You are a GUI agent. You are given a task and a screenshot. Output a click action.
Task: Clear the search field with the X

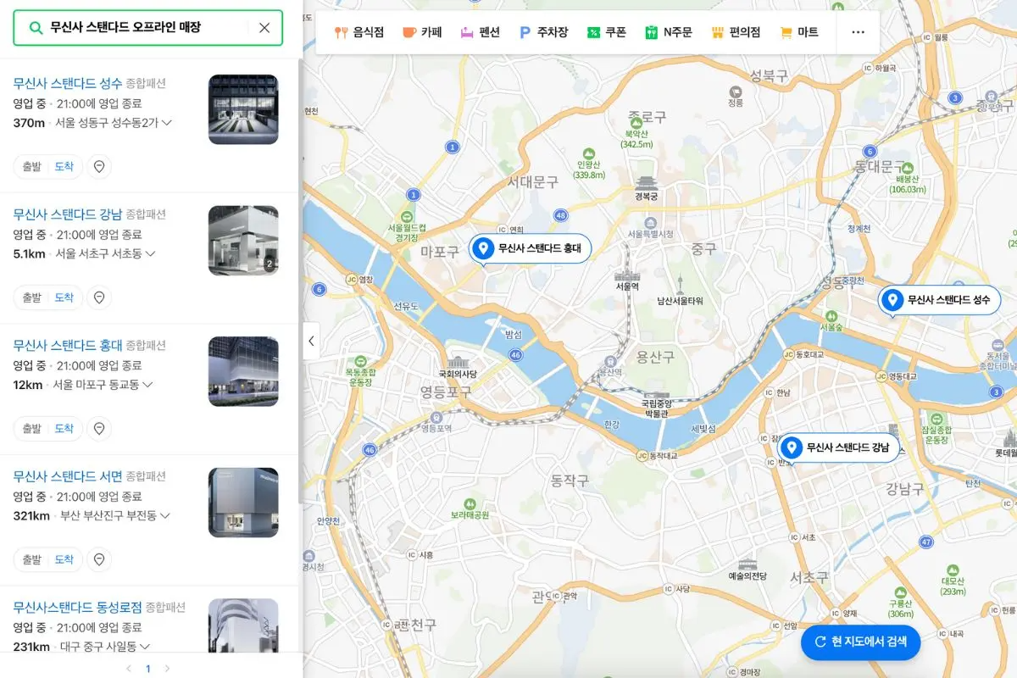point(265,28)
